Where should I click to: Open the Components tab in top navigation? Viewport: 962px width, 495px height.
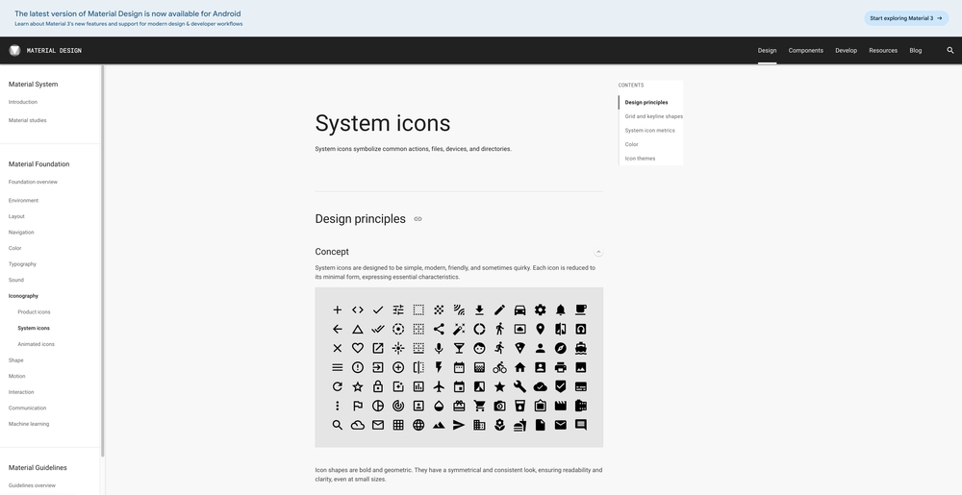pos(805,50)
